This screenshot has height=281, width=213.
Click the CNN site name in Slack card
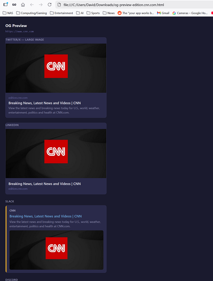13,210
